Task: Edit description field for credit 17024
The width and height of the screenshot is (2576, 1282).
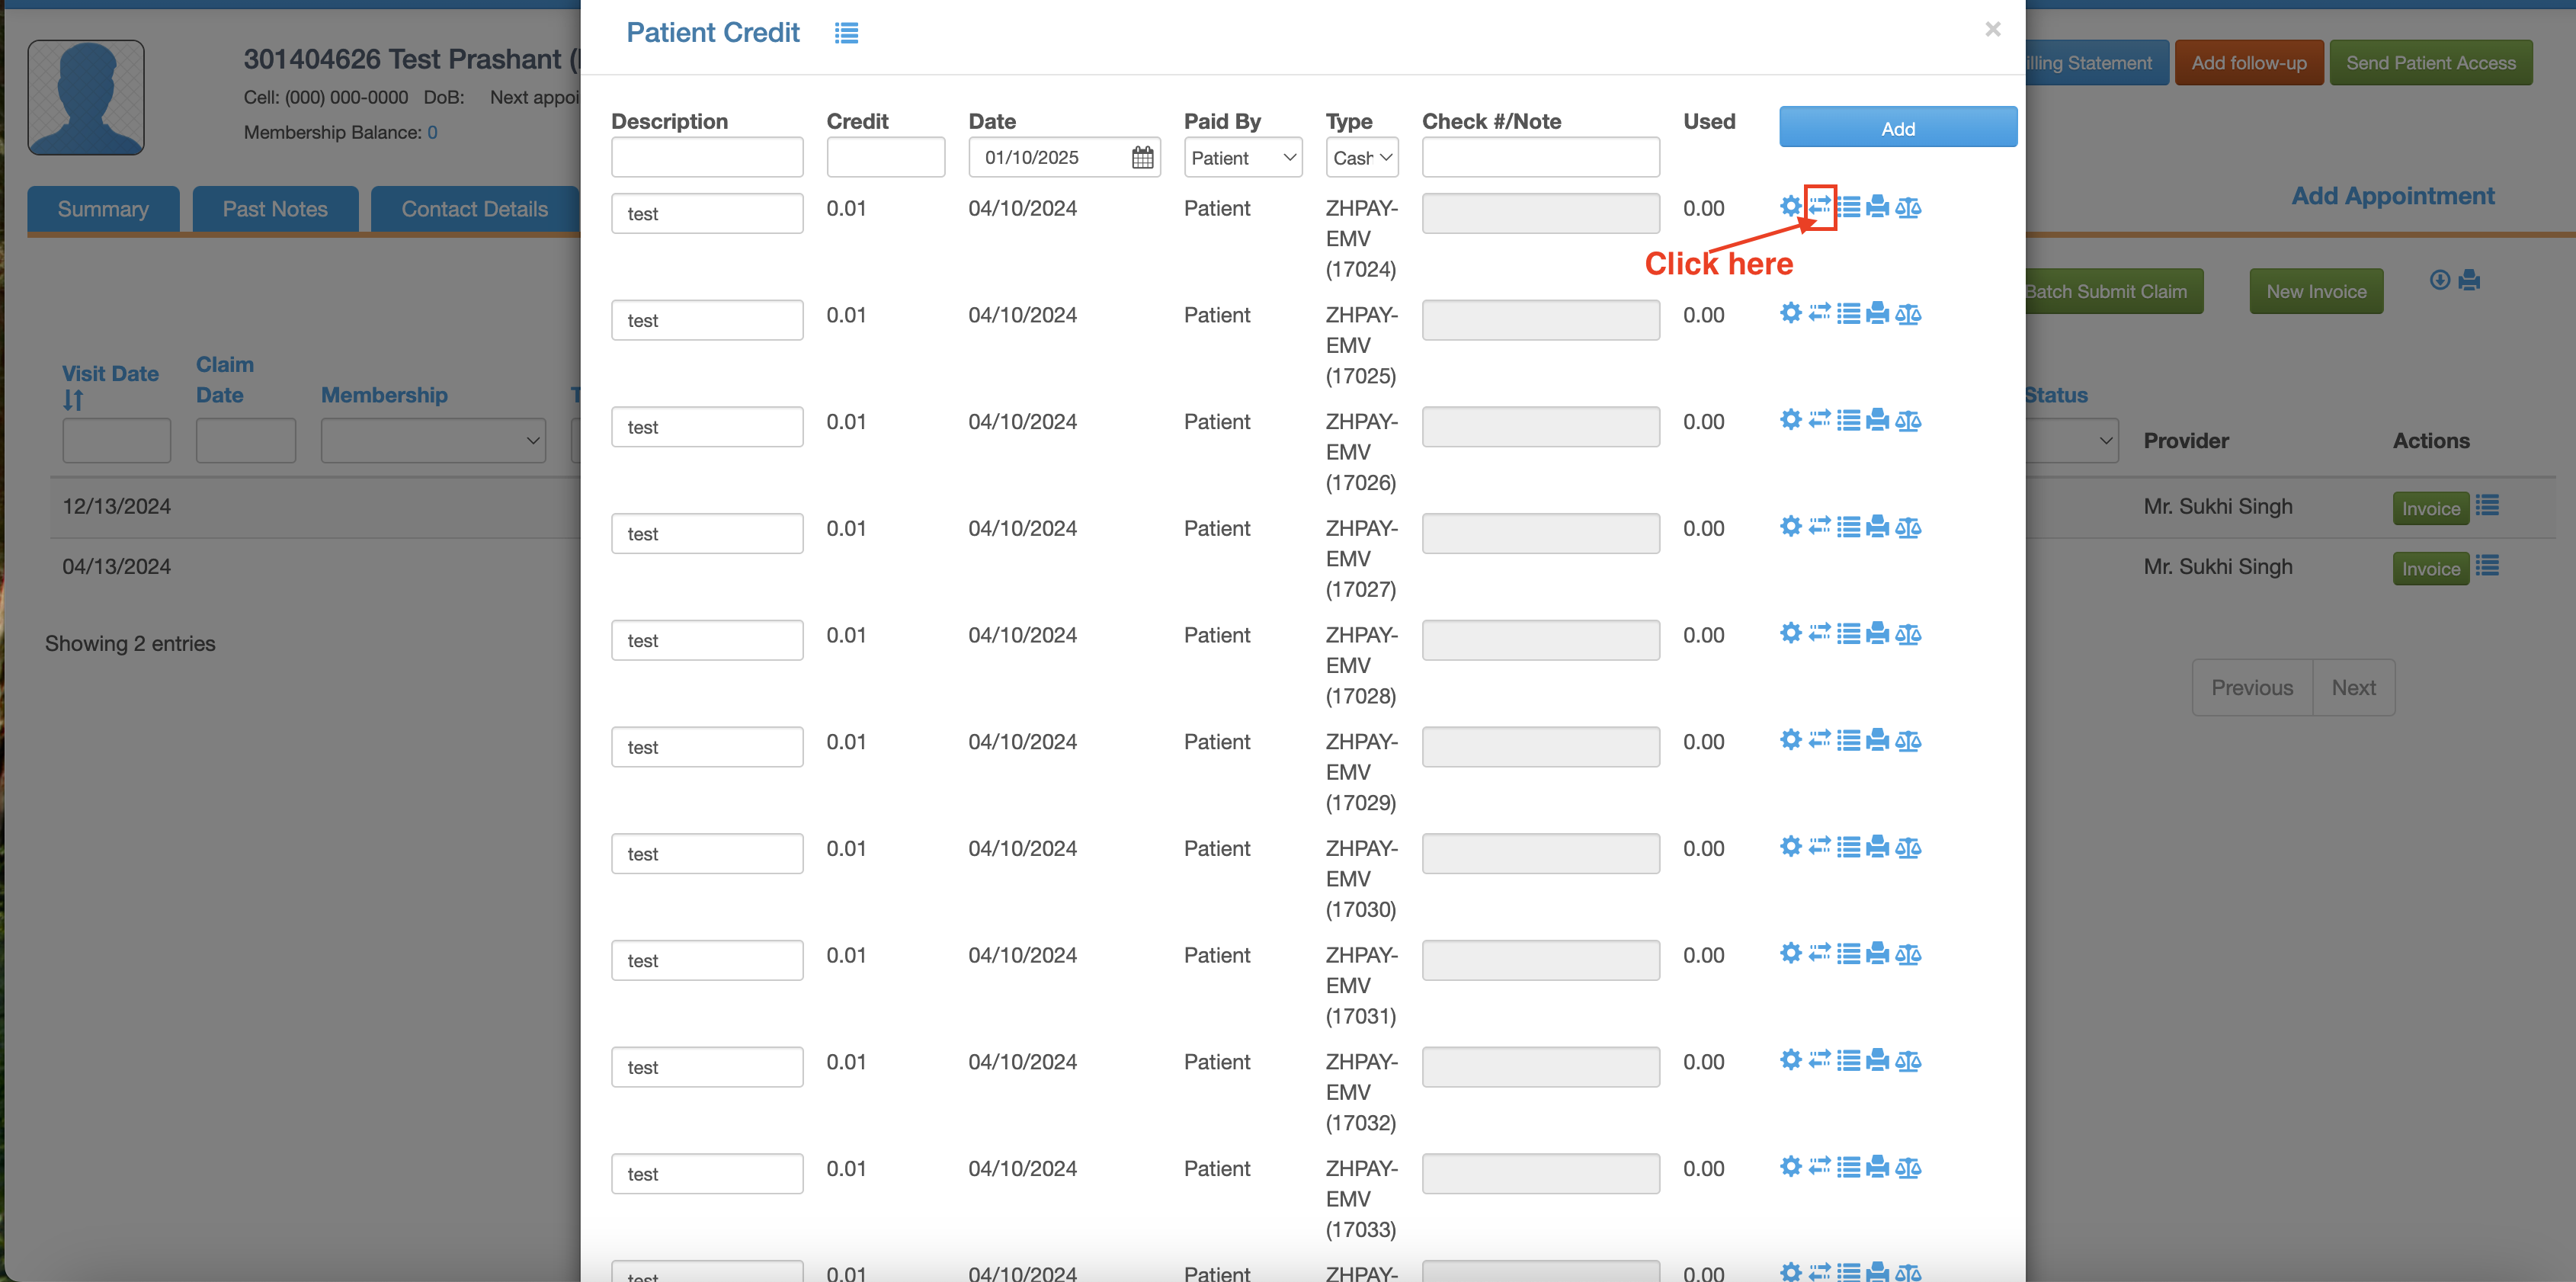Action: pos(707,213)
